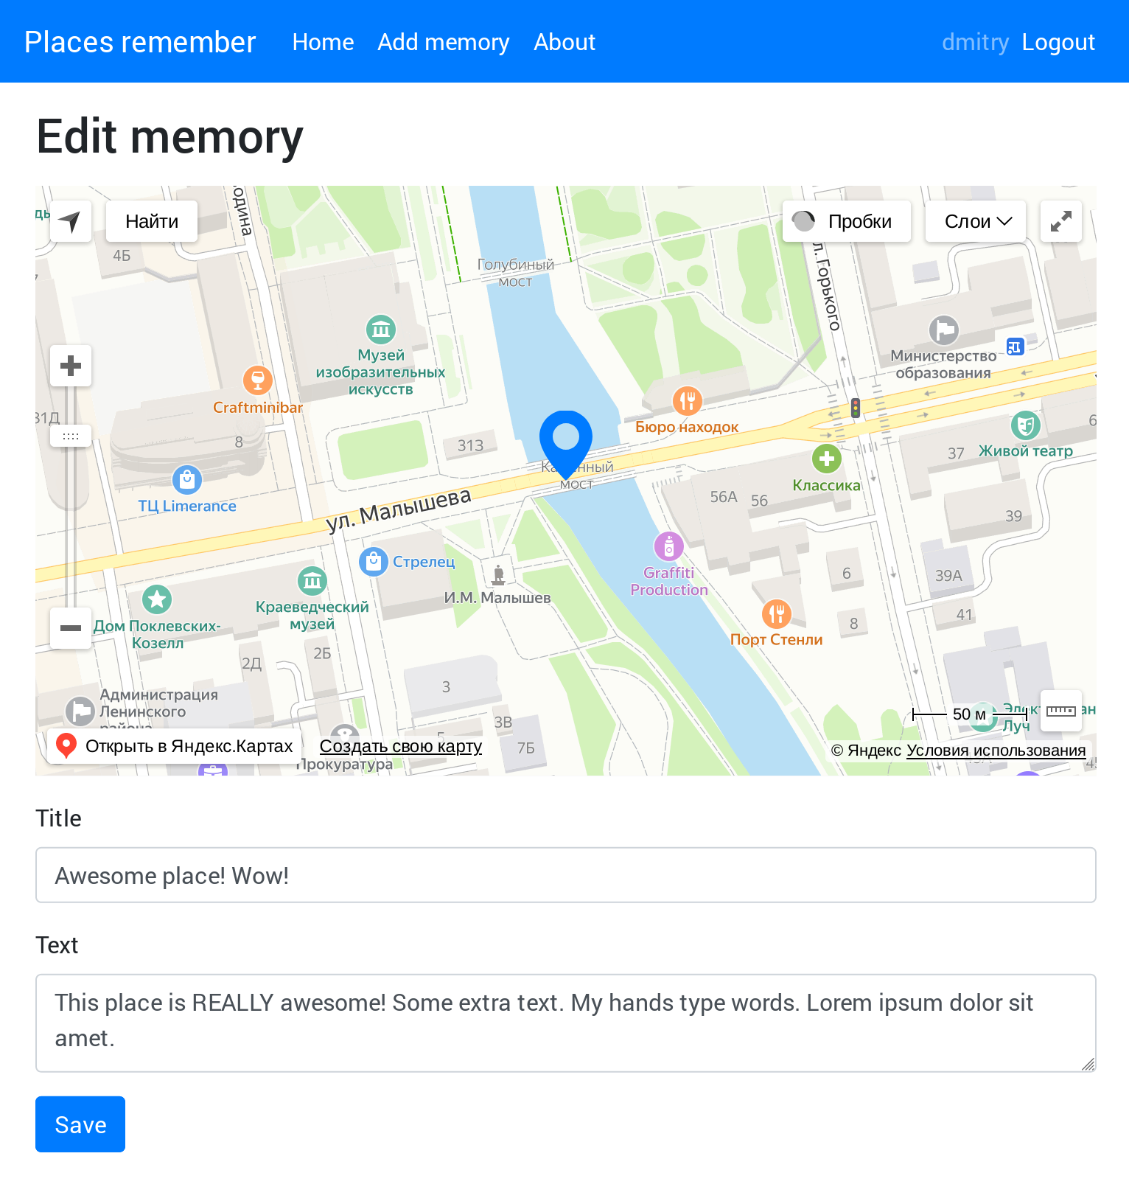
Task: Expand the Слои layers dropdown
Action: click(x=976, y=221)
